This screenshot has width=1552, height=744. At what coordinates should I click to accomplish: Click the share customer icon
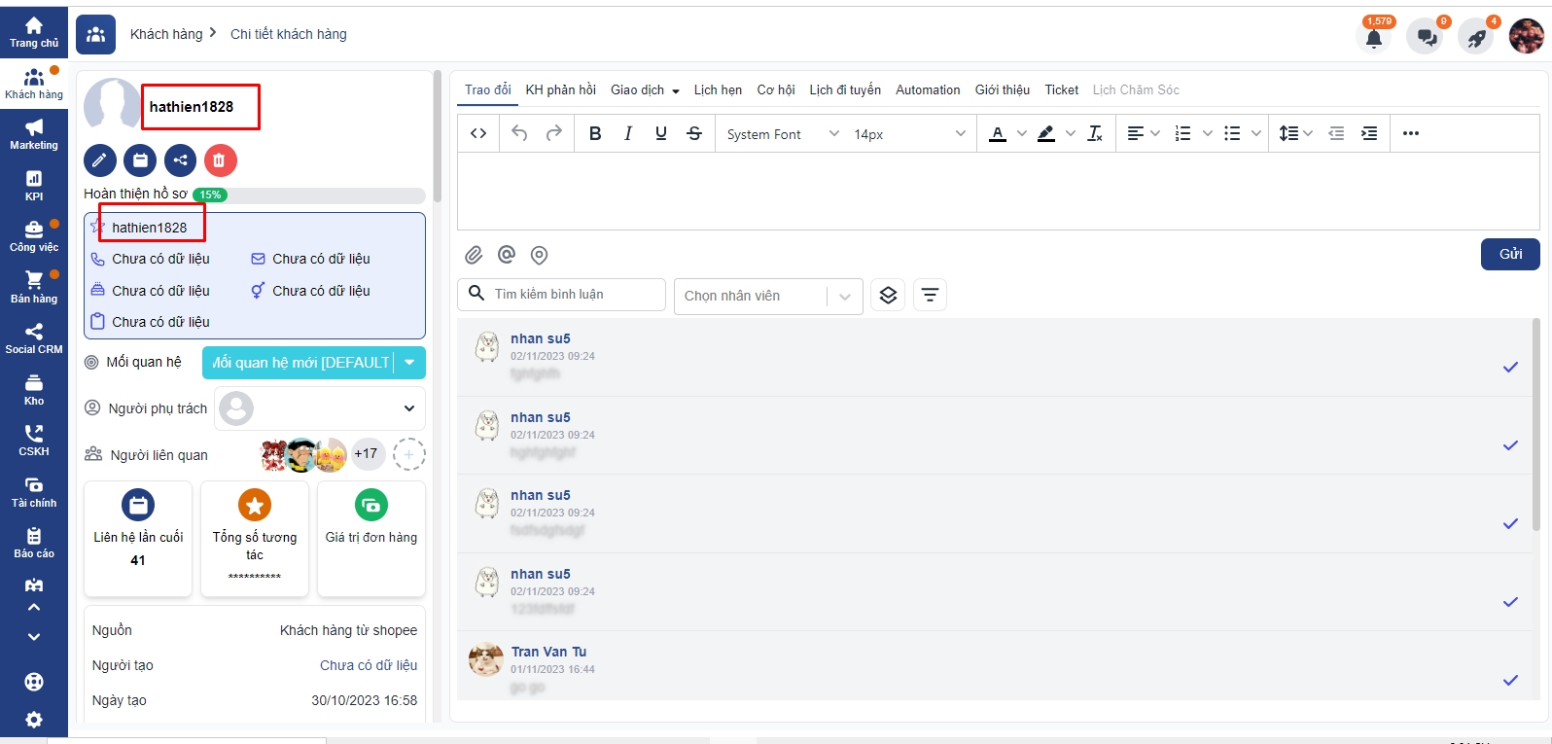pos(180,160)
